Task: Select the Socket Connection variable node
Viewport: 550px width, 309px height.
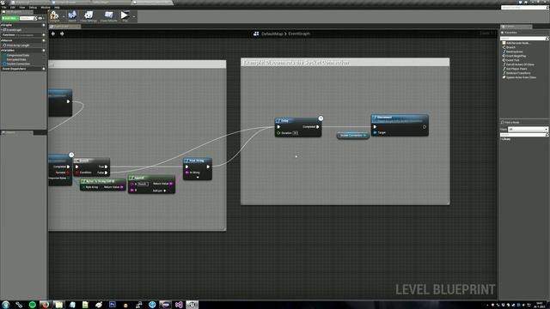Action: 352,136
